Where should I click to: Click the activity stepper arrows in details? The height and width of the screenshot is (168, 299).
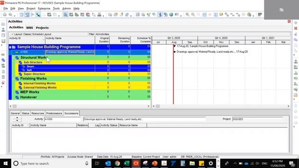pyautogui.click(x=17, y=119)
